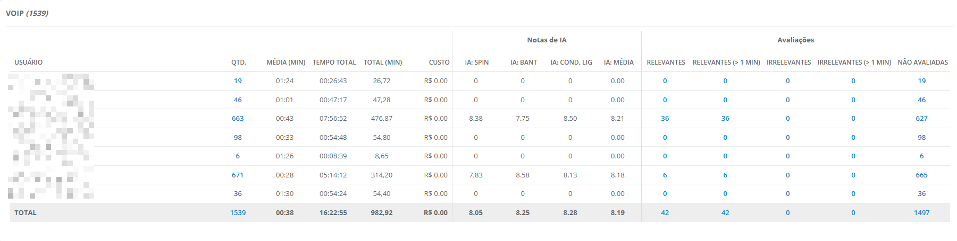Image resolution: width=957 pixels, height=241 pixels.
Task: Click 42 under Relevantes (> 1 min) total
Action: (725, 212)
